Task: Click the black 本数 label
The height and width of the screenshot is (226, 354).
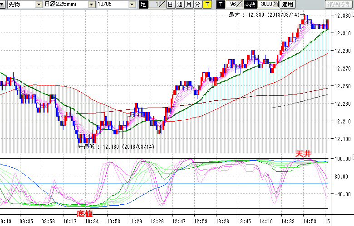Action: tap(250, 5)
